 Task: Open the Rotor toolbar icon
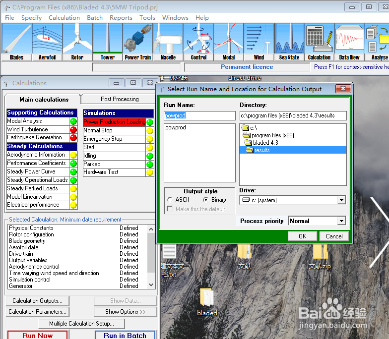(77, 42)
